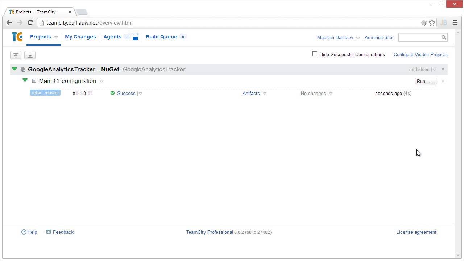
Task: Click the gray GoogleAnalyticsTracker description text
Action: pos(154,69)
